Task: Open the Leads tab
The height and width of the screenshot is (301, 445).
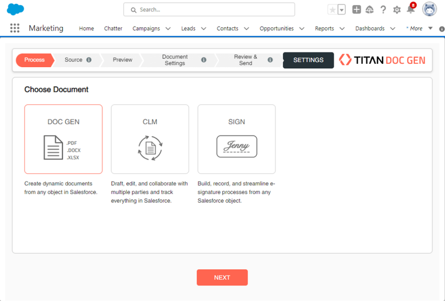Action: point(188,28)
